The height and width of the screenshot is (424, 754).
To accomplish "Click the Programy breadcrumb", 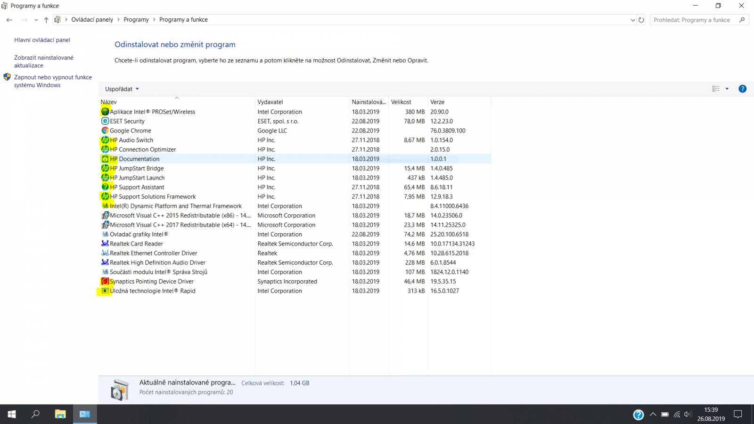I will (136, 20).
